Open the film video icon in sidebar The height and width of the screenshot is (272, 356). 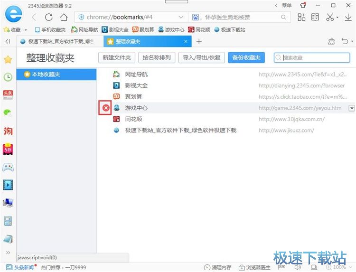point(8,185)
